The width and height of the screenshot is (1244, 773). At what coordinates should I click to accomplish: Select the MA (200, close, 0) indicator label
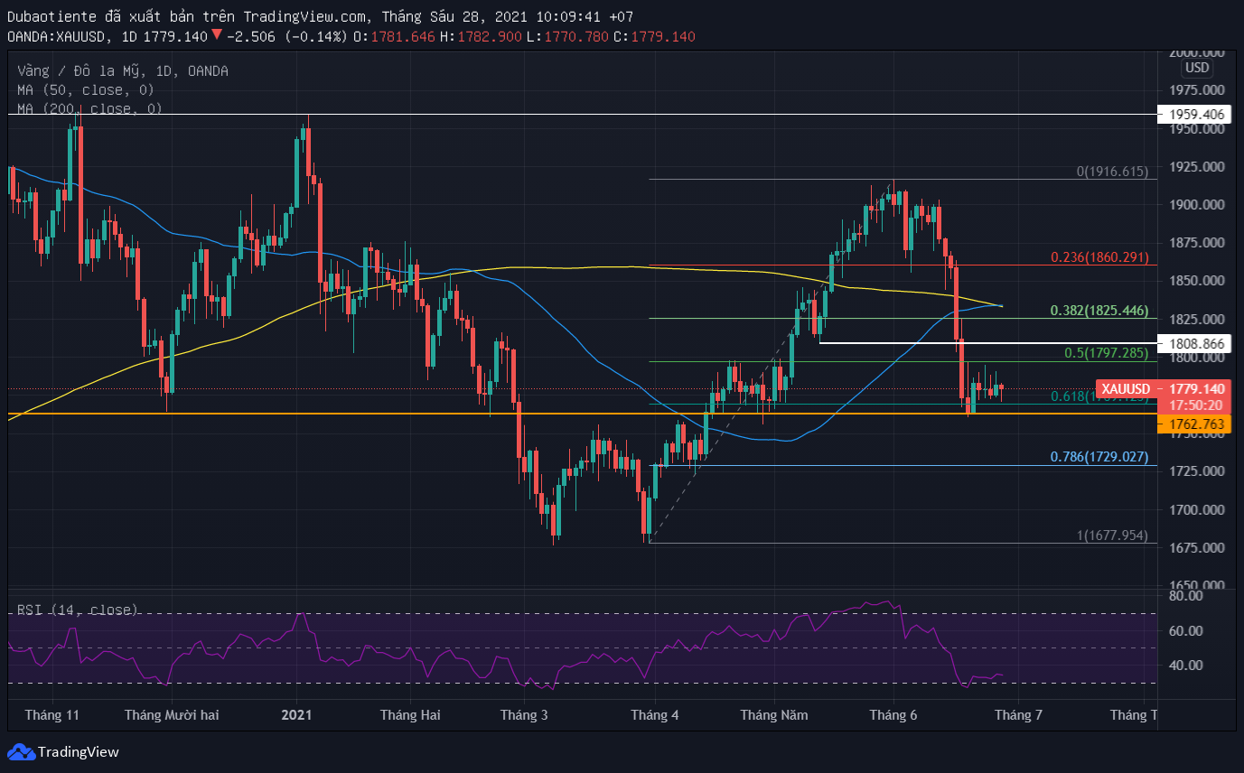90,108
